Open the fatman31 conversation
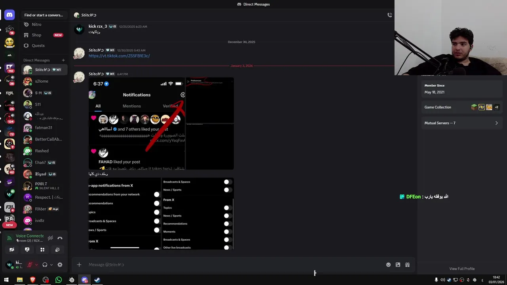 [x=44, y=128]
